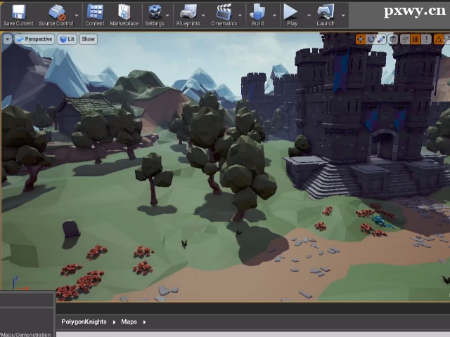Click the Show viewport button
Screen dimensions: 450x337
(88, 39)
